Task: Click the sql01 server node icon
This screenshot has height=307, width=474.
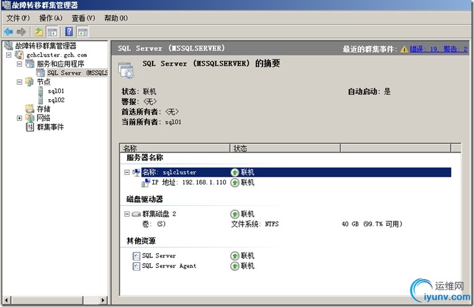Action: (x=41, y=91)
